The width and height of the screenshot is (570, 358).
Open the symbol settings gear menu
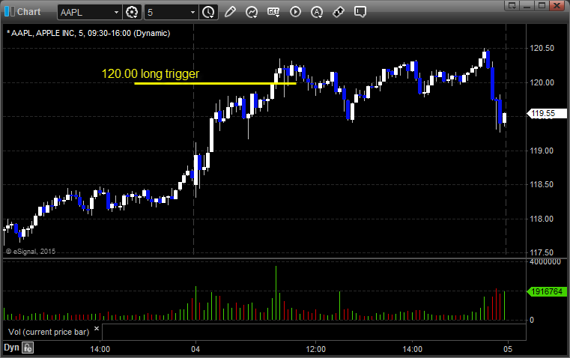[132, 12]
